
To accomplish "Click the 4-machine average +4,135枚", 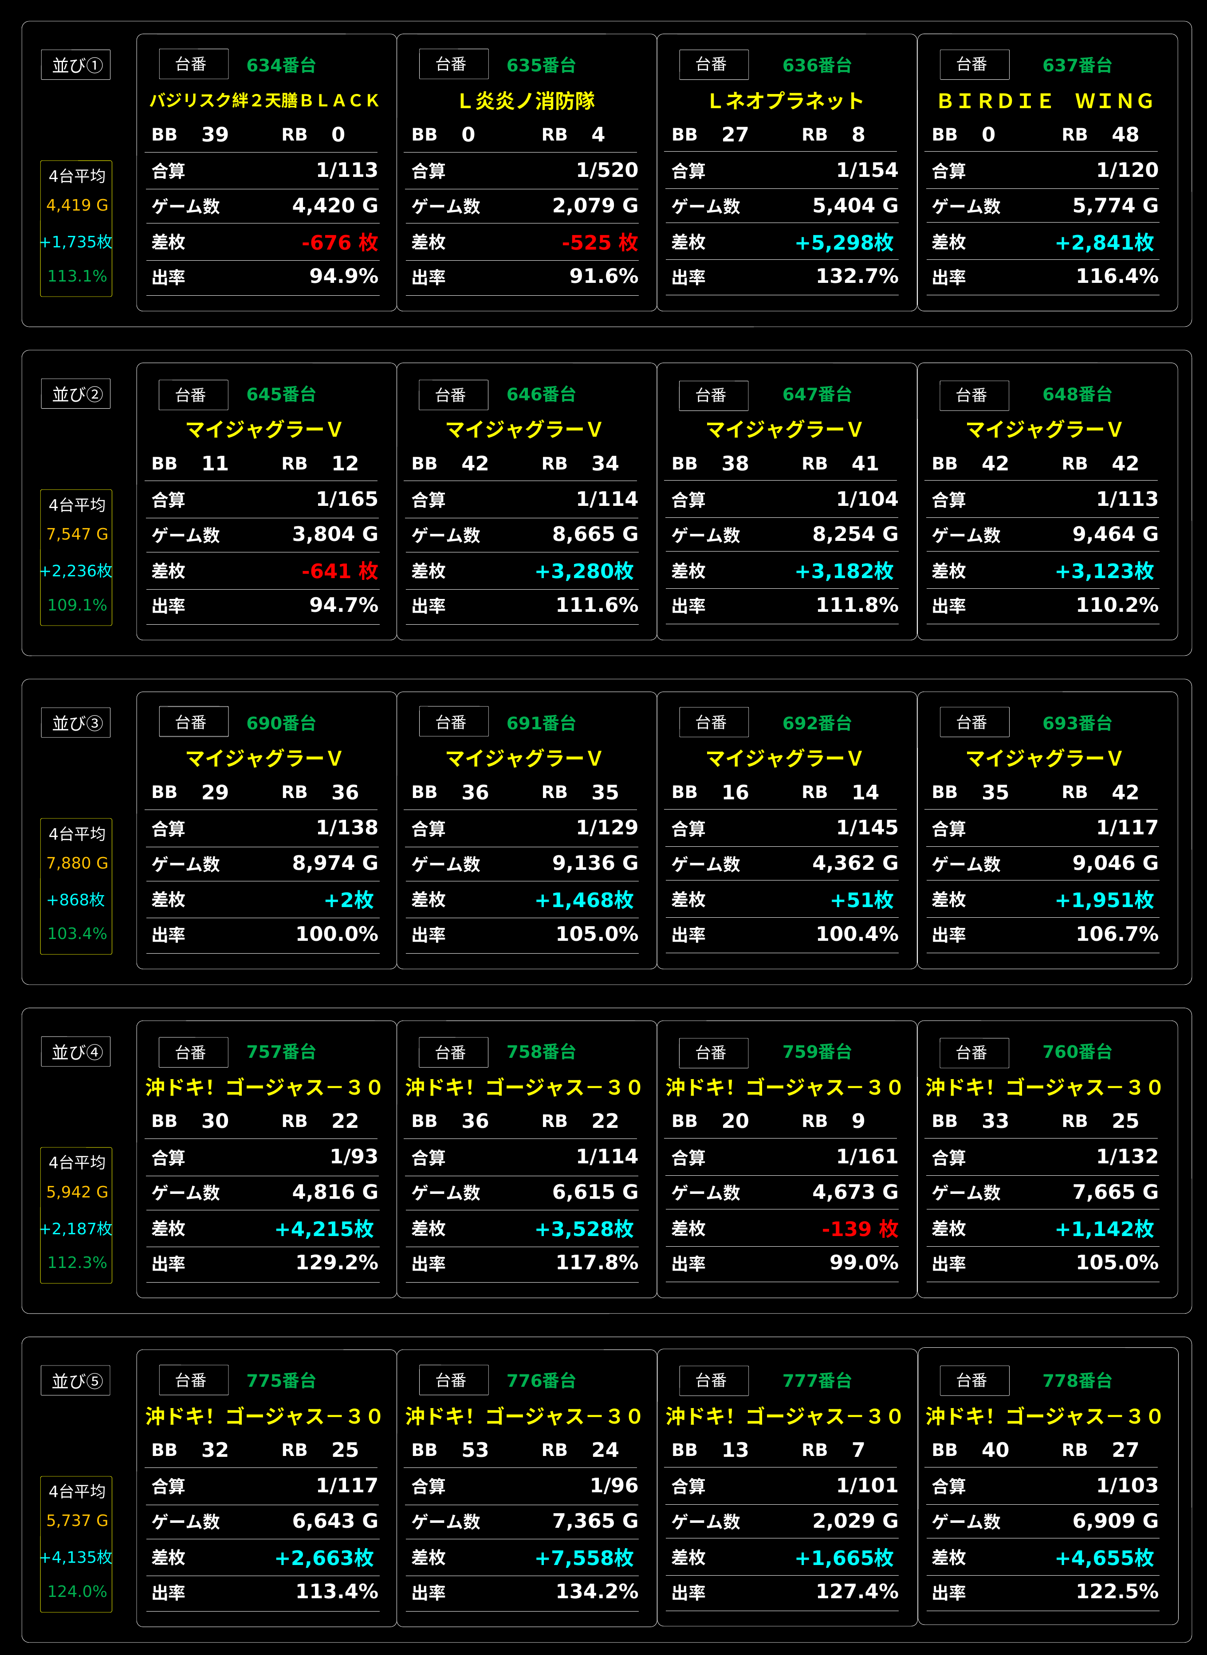I will pyautogui.click(x=76, y=1558).
